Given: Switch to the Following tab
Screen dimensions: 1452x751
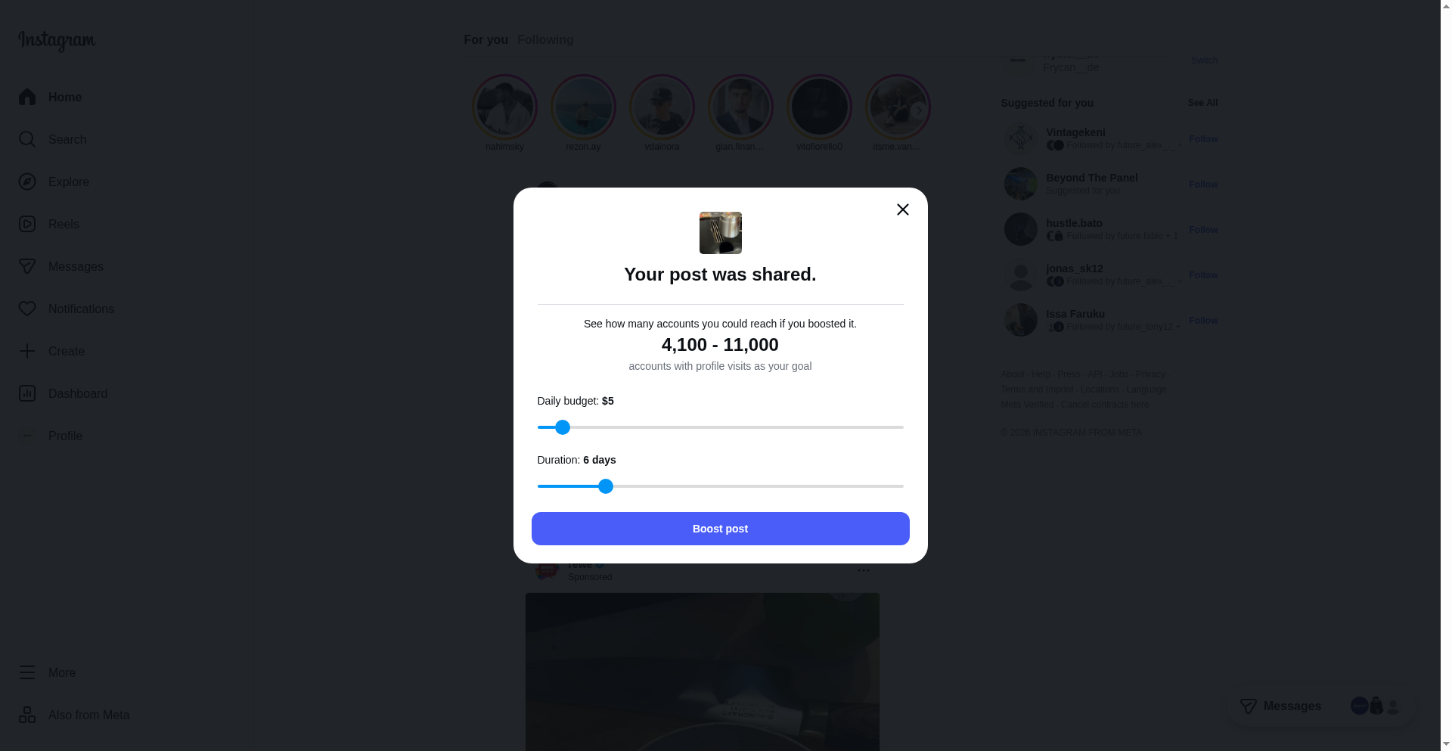Looking at the screenshot, I should (545, 40).
